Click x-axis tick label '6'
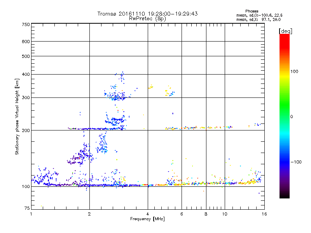Screen dimensions: 311x233 pyautogui.click(x=182, y=214)
